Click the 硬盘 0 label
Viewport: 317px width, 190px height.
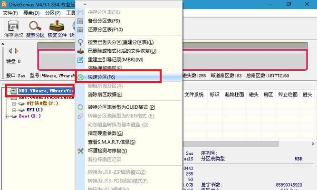[x=13, y=61]
